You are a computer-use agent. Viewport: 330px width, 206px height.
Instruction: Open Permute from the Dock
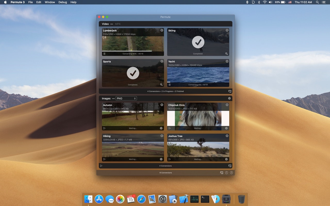coord(226,199)
